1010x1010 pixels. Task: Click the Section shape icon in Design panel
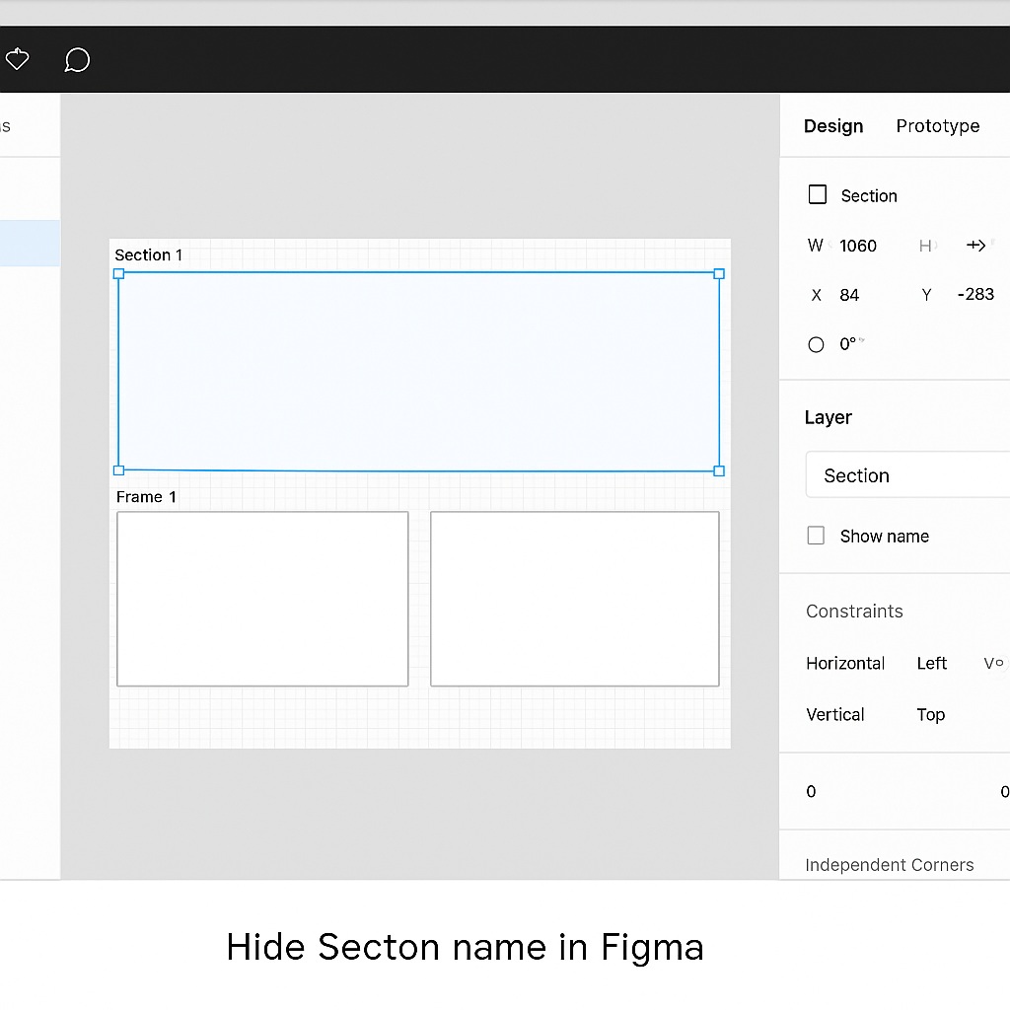pos(817,194)
